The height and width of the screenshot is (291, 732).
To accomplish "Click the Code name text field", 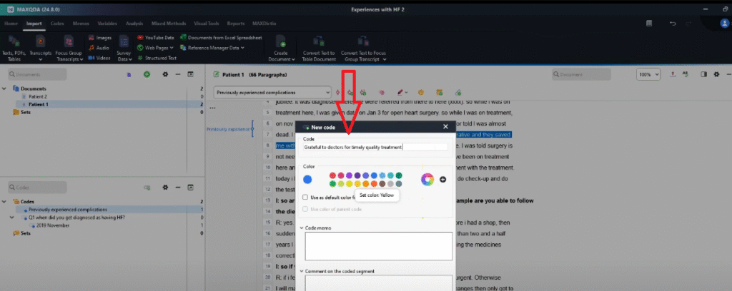I will pos(375,147).
